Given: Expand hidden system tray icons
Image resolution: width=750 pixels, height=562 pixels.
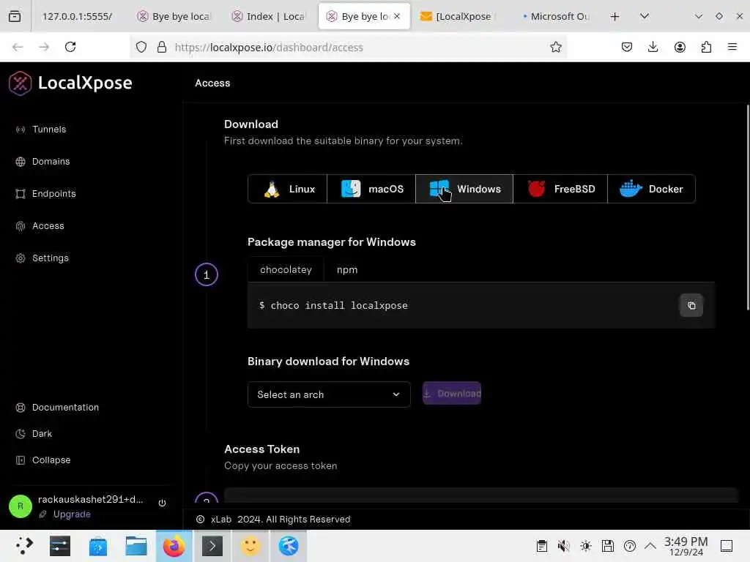Looking at the screenshot, I should pyautogui.click(x=650, y=546).
